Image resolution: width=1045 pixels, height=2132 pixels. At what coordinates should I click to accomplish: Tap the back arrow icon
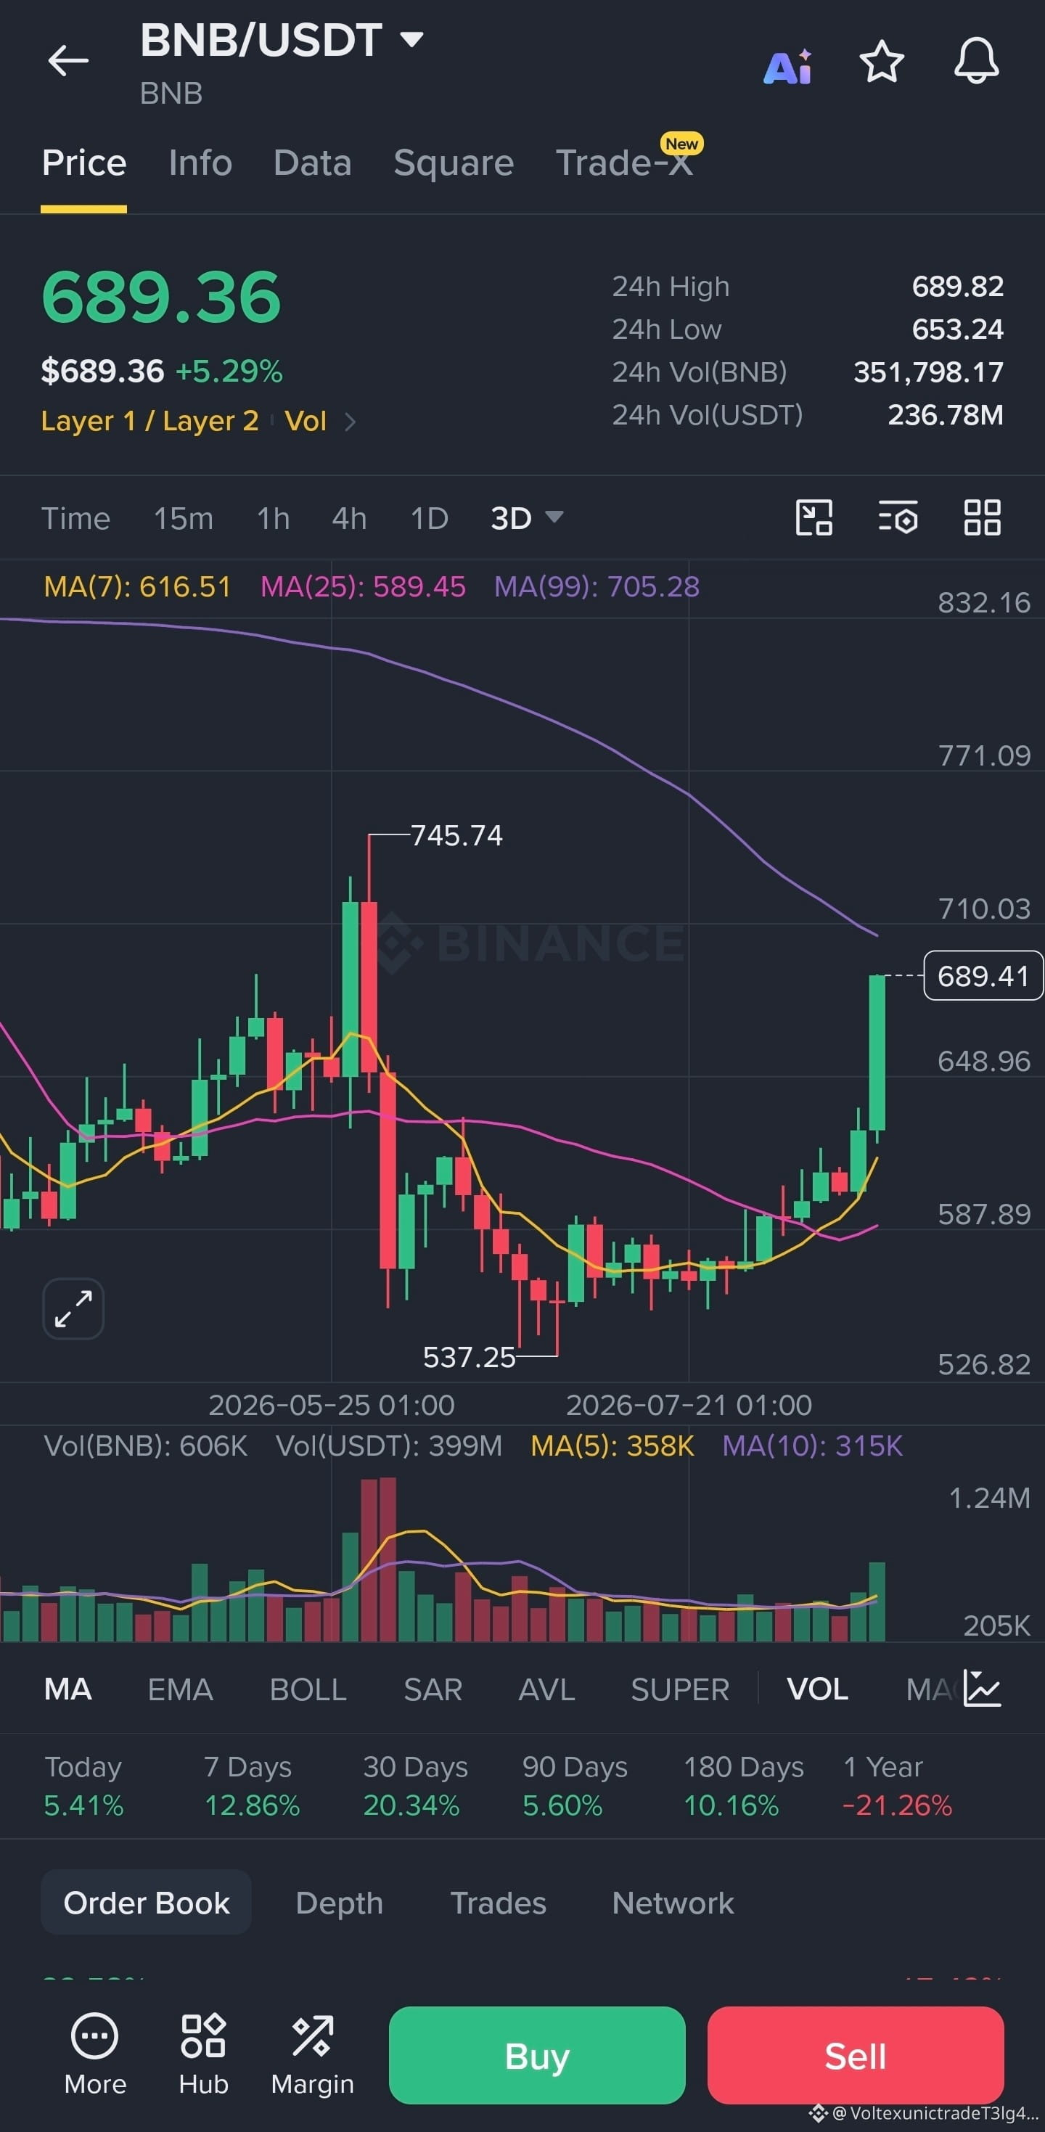tap(67, 60)
